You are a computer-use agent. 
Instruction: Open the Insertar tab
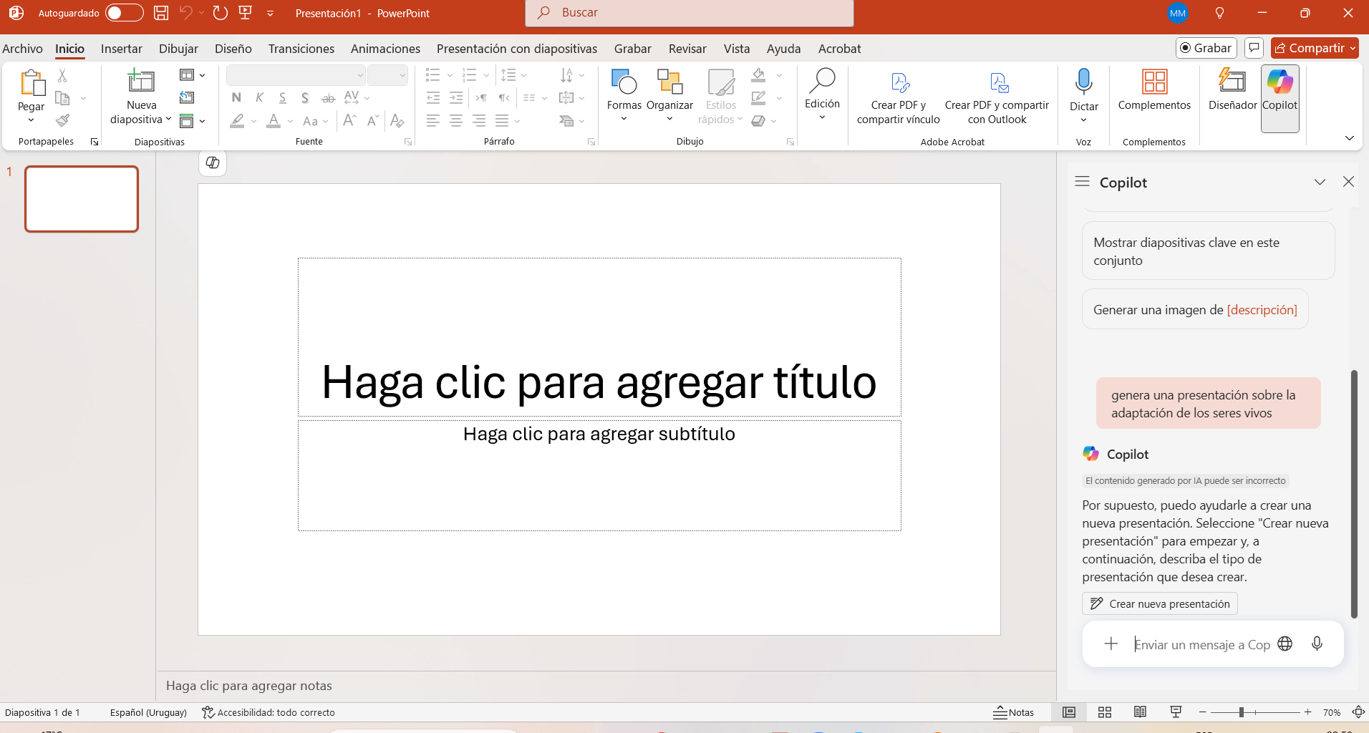[121, 49]
